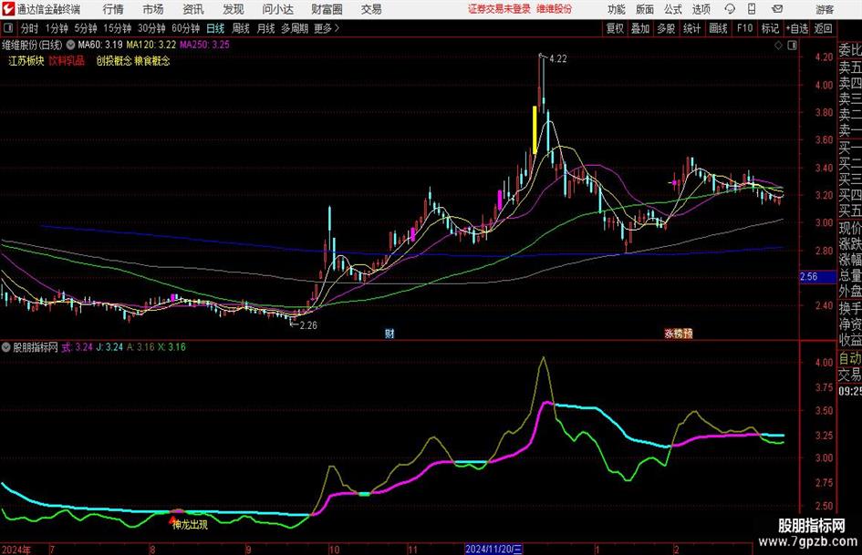Open the 多周期 multi-period view
The image size is (862, 555).
coord(295,28)
